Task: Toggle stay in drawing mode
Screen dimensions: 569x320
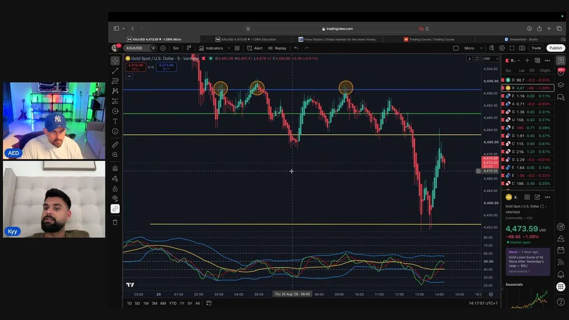Action: [115, 179]
